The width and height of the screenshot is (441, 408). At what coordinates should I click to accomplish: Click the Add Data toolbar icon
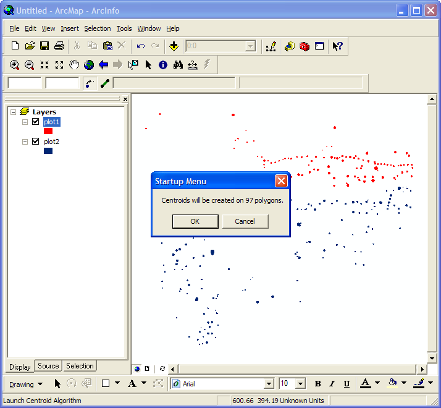174,46
